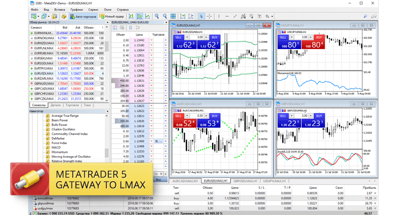Open the Справка menu
Viewport: 410px width, 215px height.
point(122,10)
